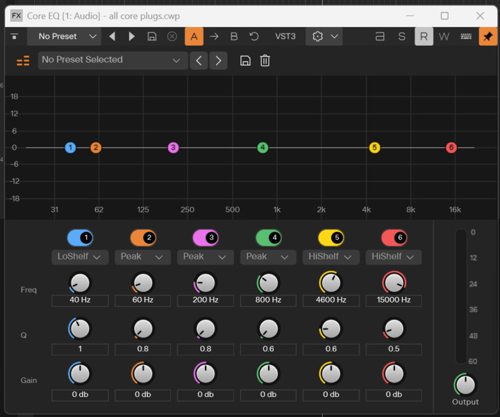Image resolution: width=500 pixels, height=417 pixels.
Task: Click the 200 Hz frequency value field
Action: point(206,300)
